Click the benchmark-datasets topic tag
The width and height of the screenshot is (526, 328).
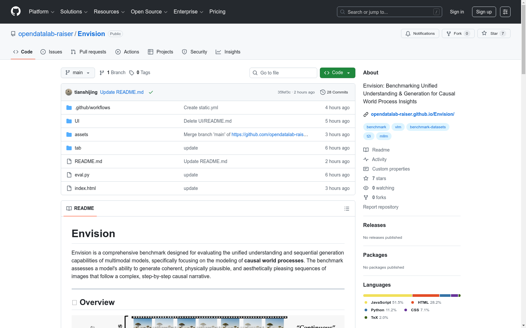click(428, 127)
